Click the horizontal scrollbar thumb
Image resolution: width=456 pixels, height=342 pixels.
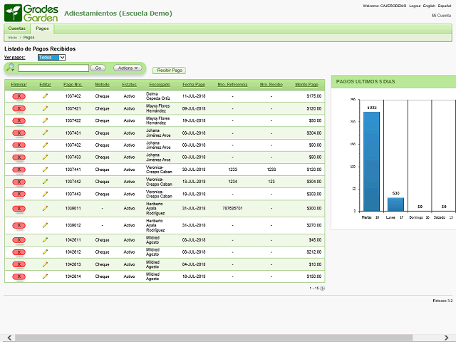pos(214,338)
